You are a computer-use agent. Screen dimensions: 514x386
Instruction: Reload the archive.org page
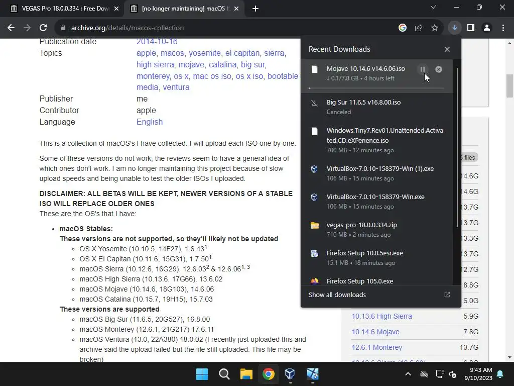[x=43, y=28]
